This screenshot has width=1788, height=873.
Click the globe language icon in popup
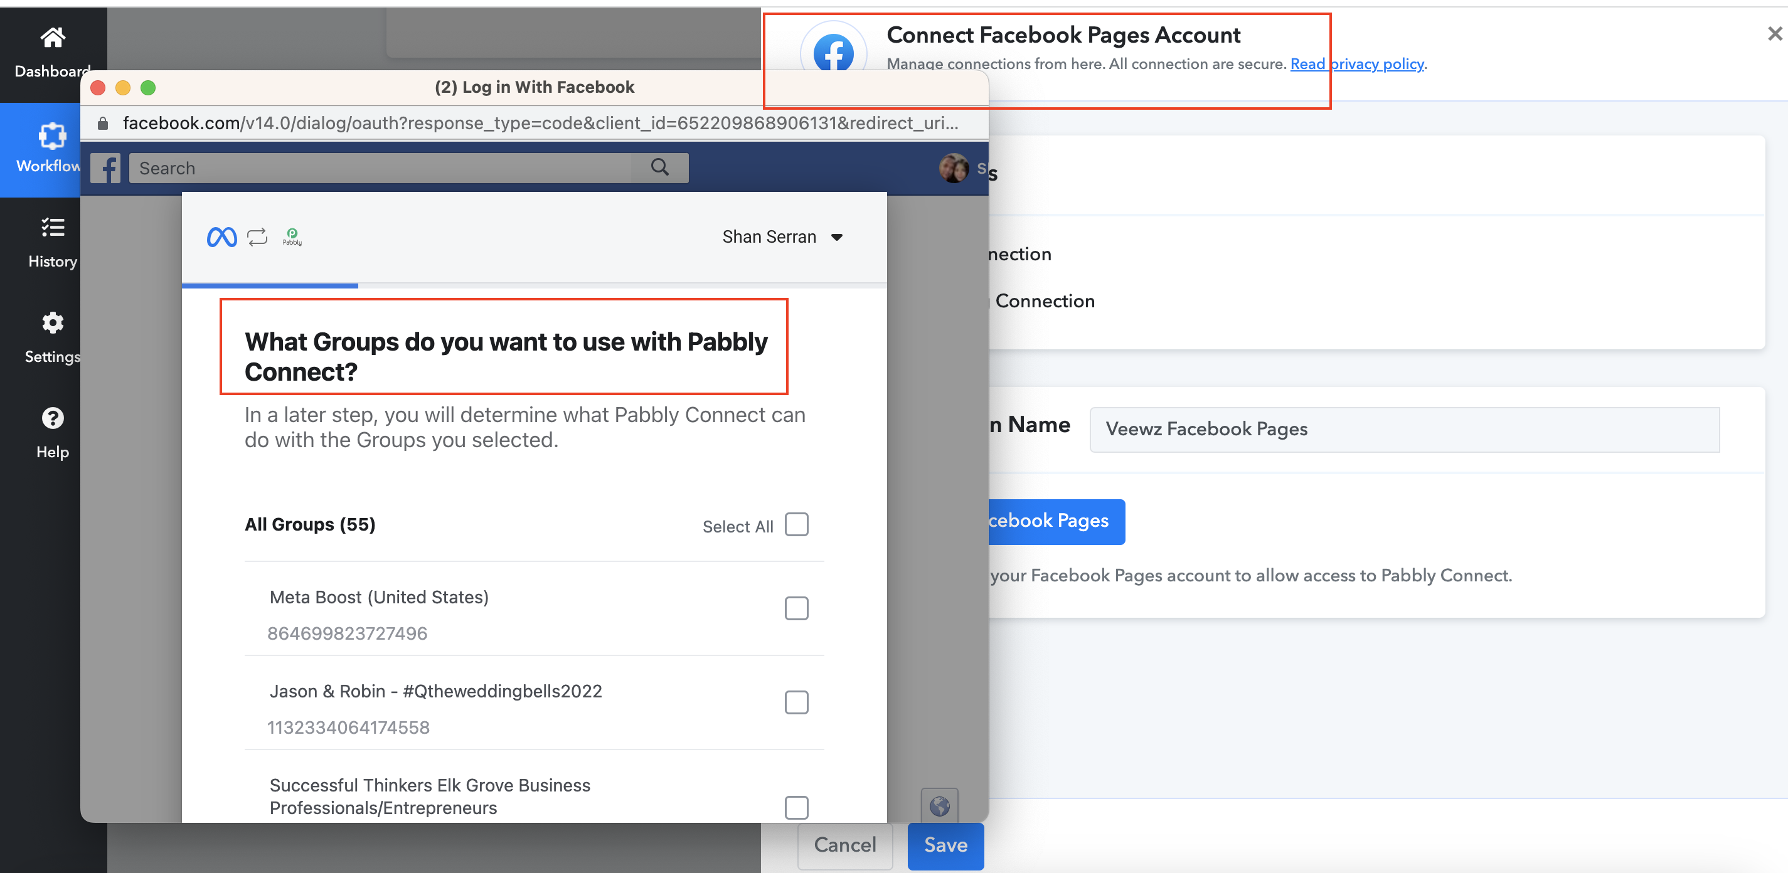(940, 806)
